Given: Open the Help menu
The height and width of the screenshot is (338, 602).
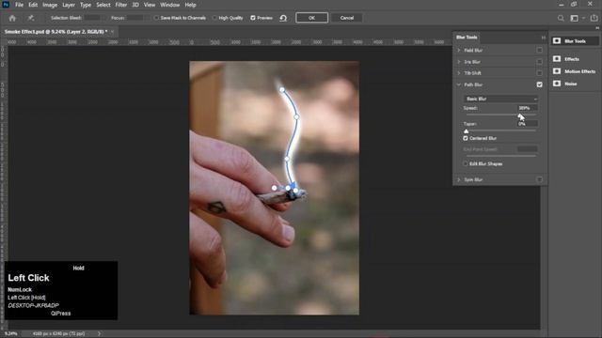Looking at the screenshot, I should click(x=190, y=5).
